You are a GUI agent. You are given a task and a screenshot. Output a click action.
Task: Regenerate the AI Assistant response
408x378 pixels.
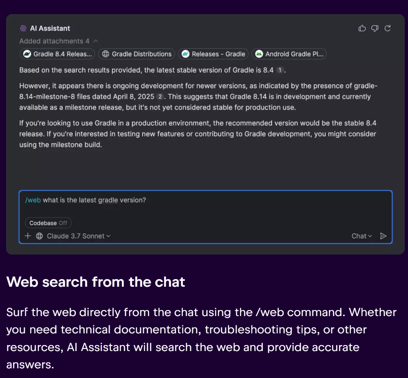click(x=387, y=28)
